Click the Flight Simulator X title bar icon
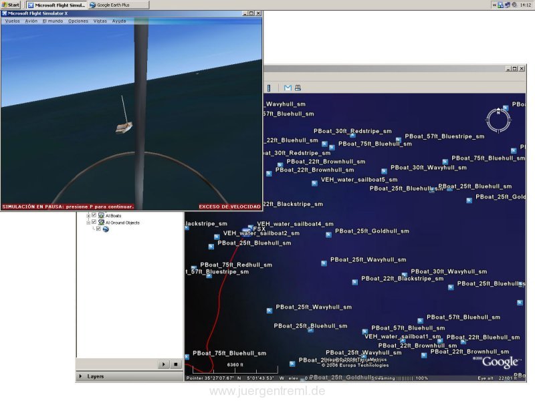The height and width of the screenshot is (401, 535). pyautogui.click(x=5, y=13)
